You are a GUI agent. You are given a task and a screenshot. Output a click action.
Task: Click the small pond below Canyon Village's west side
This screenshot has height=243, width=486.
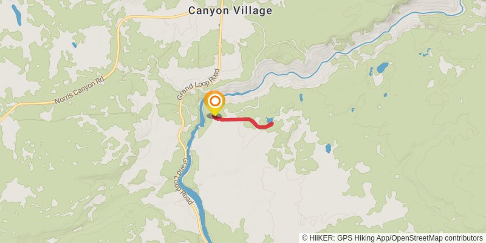tap(74, 45)
